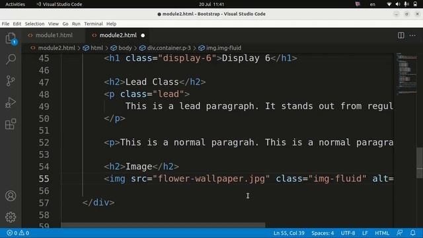Click the date and time 20 Jul 11:41
Viewport: 423px width, 238px height.
211,4
